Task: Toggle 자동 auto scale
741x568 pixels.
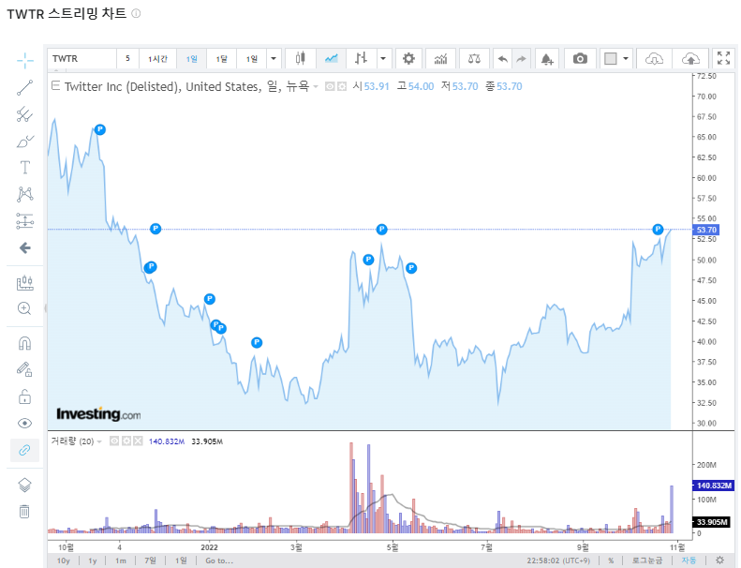Action: pos(689,561)
